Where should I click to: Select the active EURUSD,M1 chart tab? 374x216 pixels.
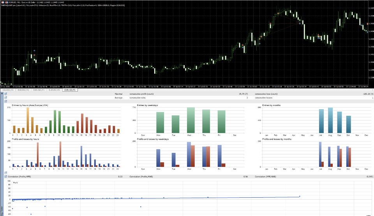coord(70,90)
